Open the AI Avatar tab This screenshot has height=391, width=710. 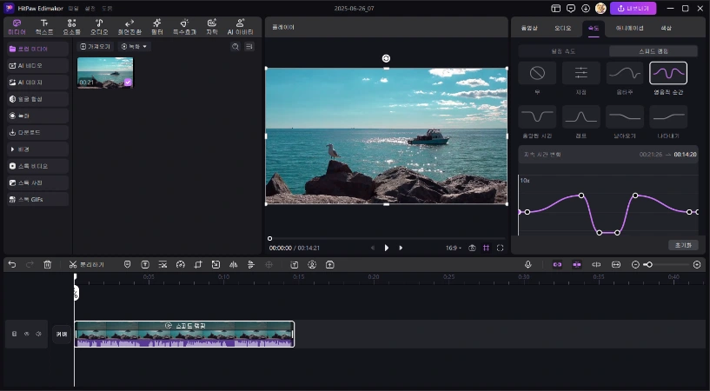(x=241, y=27)
